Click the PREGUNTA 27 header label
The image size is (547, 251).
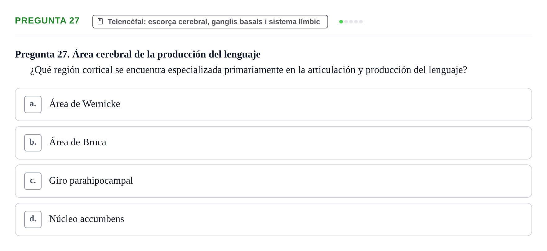pos(47,20)
